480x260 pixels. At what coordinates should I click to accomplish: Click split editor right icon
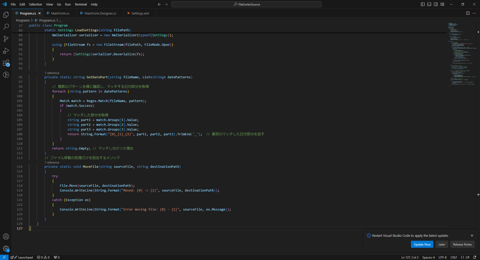tap(468, 13)
